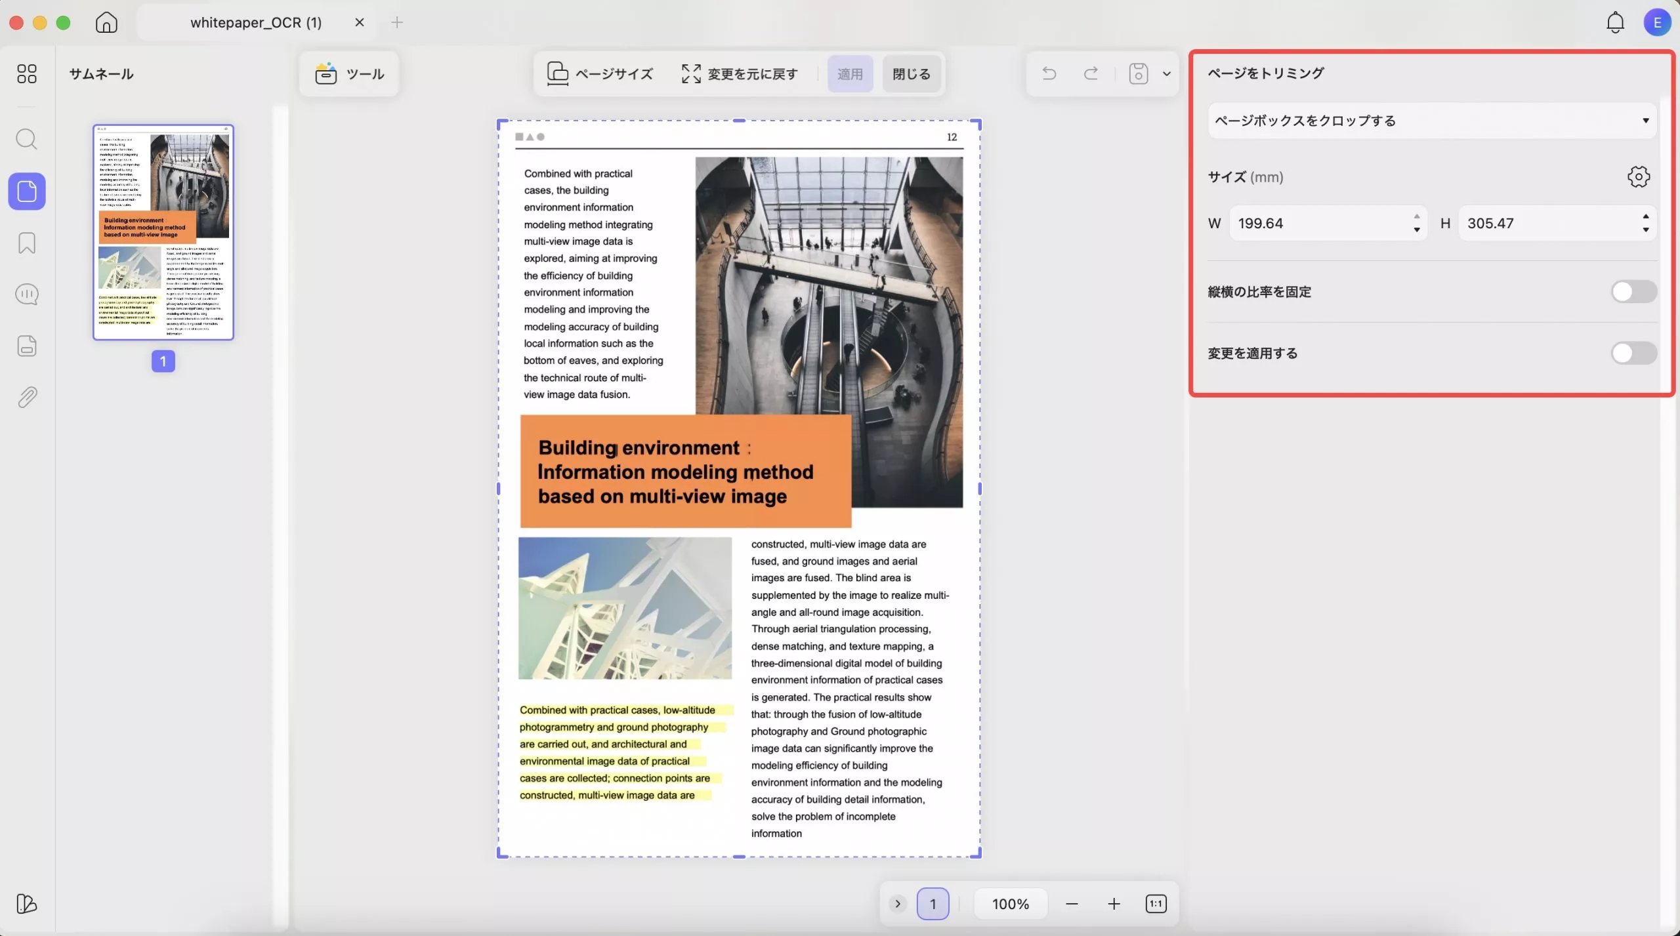Increase width W stepper up arrow
This screenshot has height=936, width=1680.
(1416, 216)
